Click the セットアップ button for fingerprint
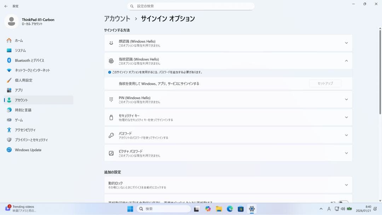 (325, 83)
